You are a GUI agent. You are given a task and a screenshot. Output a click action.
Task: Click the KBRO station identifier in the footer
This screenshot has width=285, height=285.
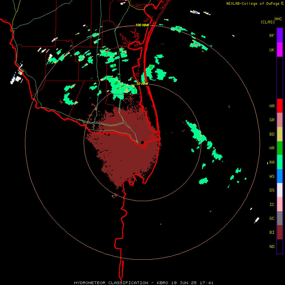pyautogui.click(x=163, y=283)
